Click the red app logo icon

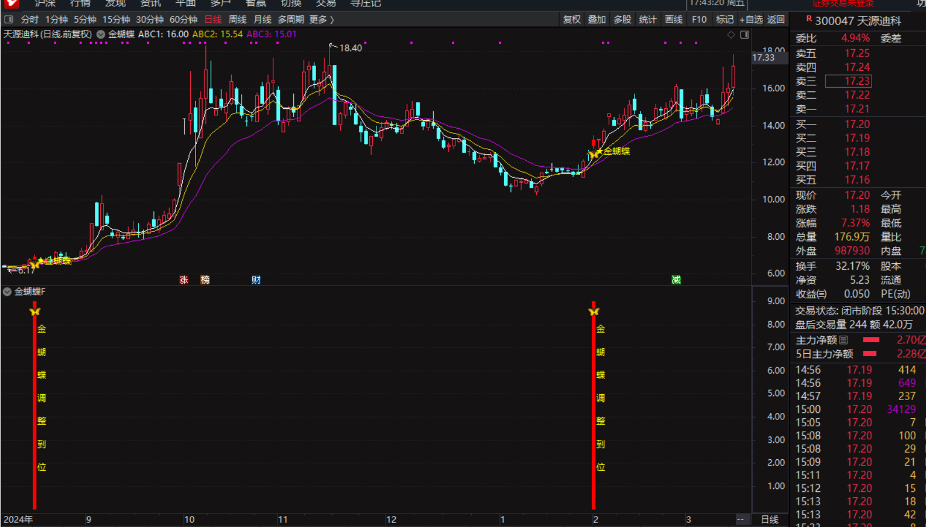[11, 4]
